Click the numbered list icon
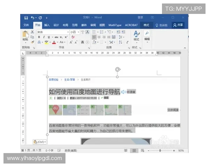 (x=102, y=32)
